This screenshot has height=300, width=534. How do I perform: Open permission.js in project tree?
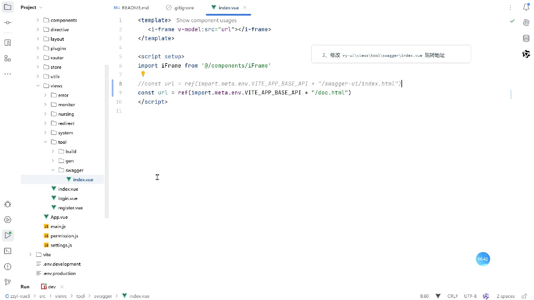click(64, 236)
